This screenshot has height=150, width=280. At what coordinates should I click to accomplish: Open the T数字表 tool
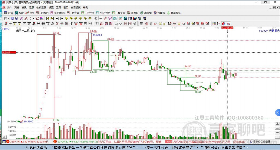tap(119, 13)
